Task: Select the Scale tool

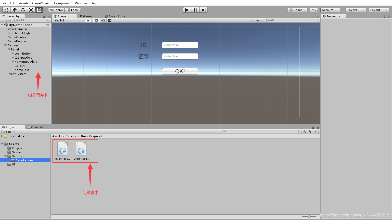Action: pyautogui.click(x=31, y=10)
